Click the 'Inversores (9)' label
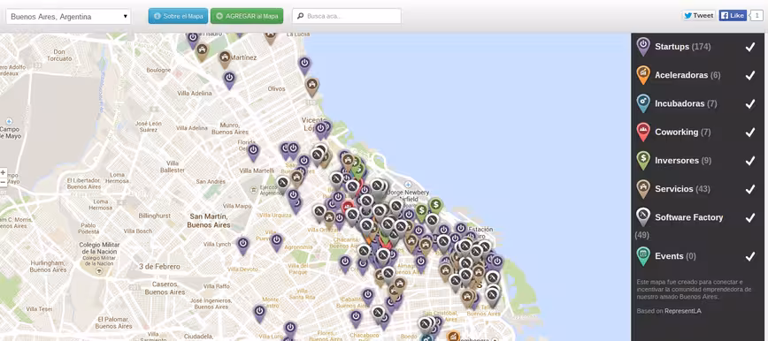768x341 pixels. [x=683, y=161]
